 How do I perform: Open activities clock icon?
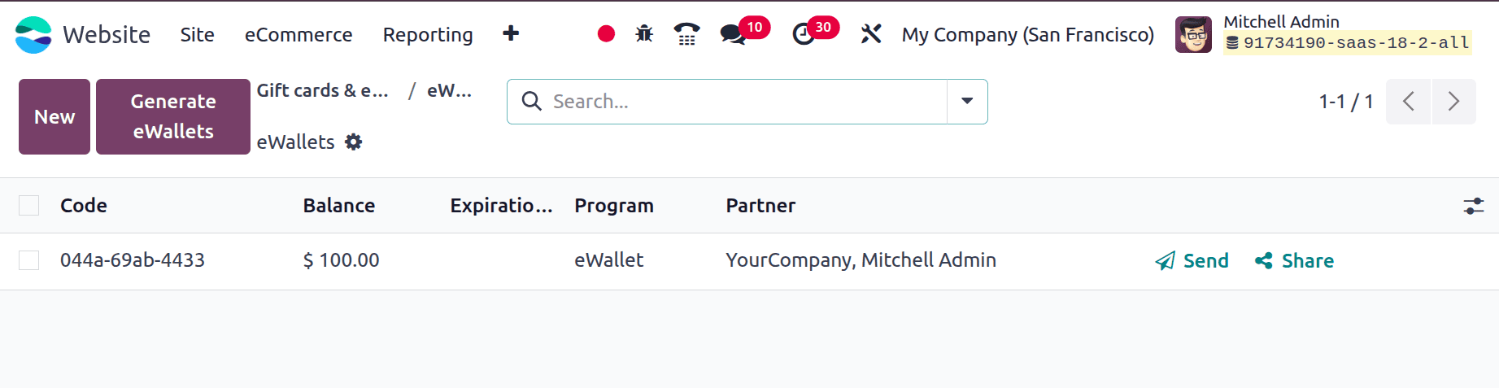coord(804,34)
